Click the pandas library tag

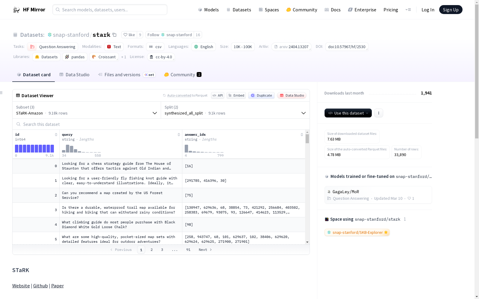pyautogui.click(x=75, y=57)
